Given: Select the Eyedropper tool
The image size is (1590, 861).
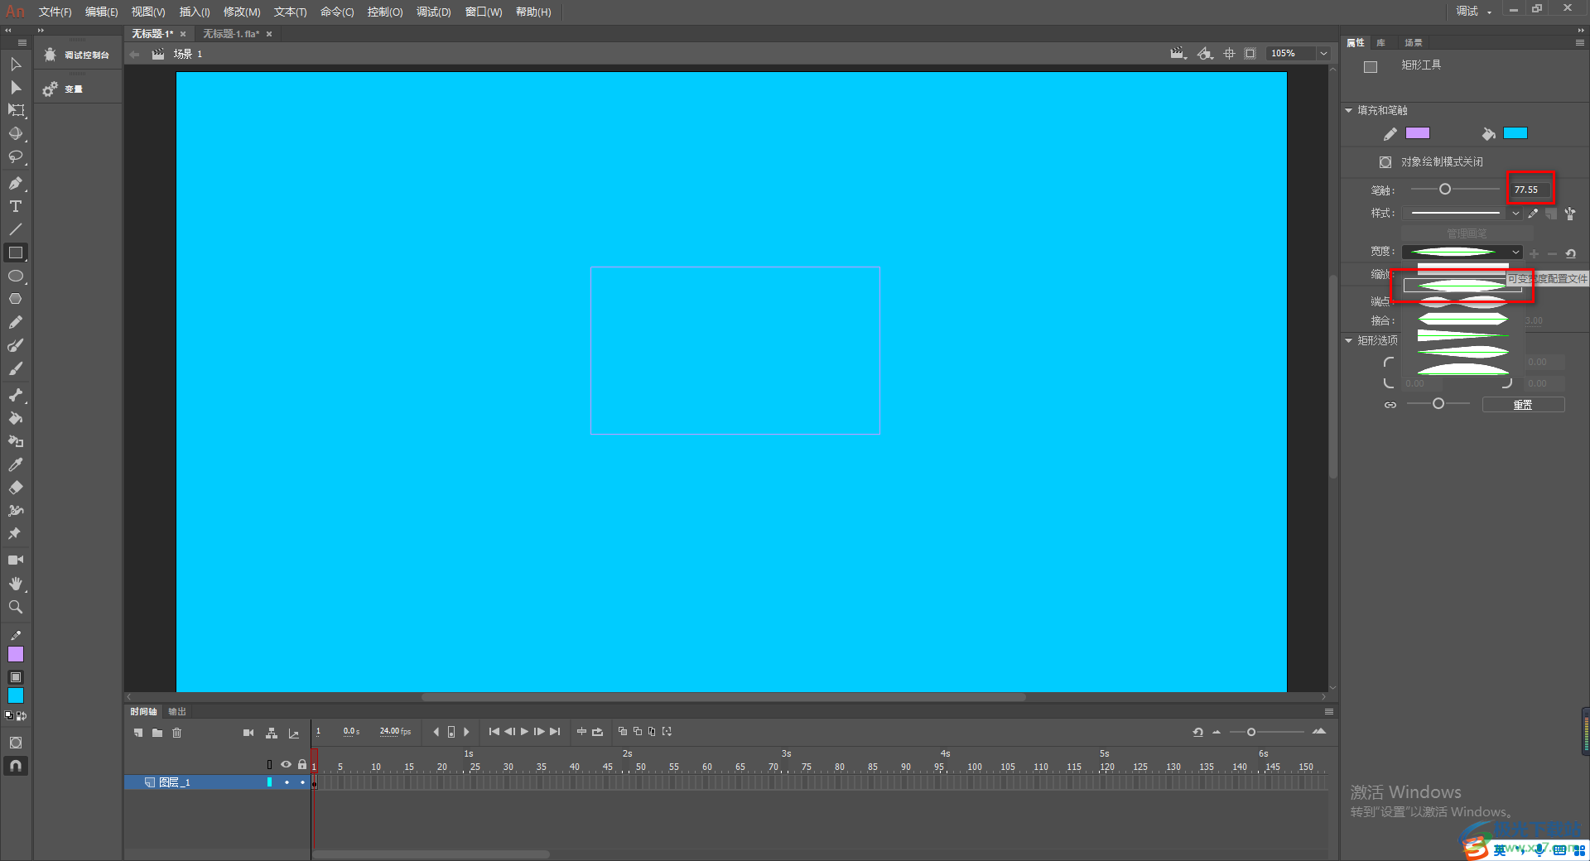Looking at the screenshot, I should pyautogui.click(x=16, y=464).
